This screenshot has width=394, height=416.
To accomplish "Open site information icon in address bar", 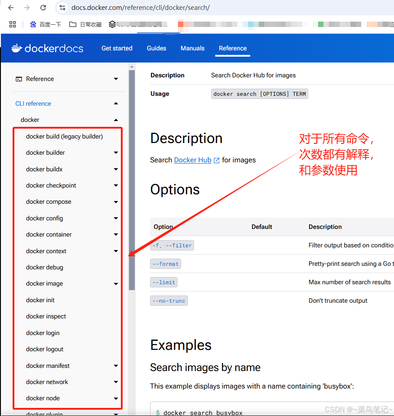I will tap(62, 8).
